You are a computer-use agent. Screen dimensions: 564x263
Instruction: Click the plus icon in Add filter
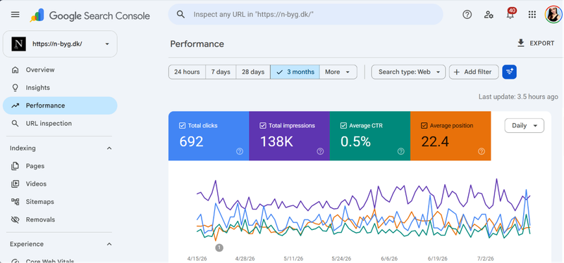click(457, 72)
